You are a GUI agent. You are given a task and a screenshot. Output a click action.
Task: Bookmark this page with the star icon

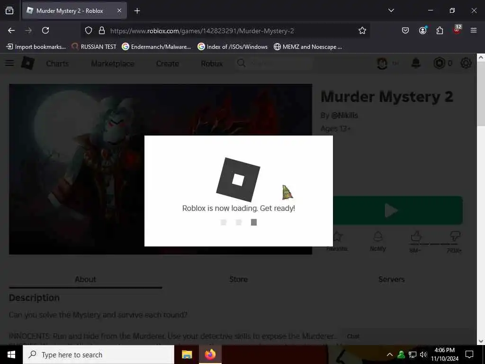coord(362,30)
